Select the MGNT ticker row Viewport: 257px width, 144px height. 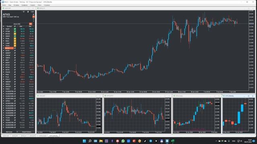pos(18,62)
